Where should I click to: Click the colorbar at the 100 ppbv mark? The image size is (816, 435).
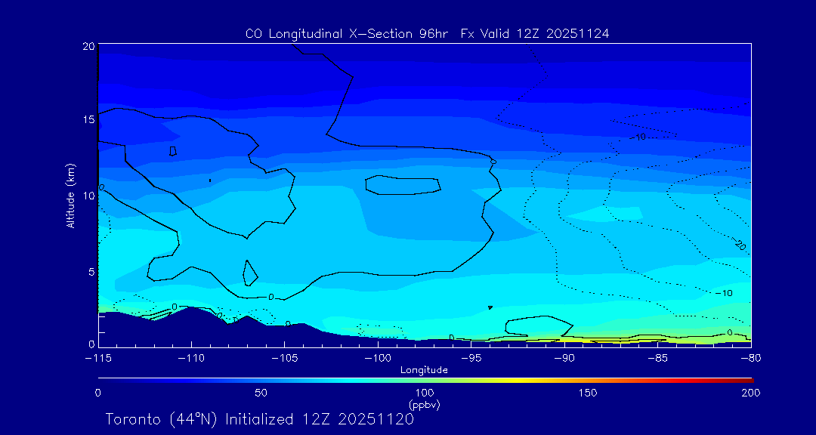425,379
